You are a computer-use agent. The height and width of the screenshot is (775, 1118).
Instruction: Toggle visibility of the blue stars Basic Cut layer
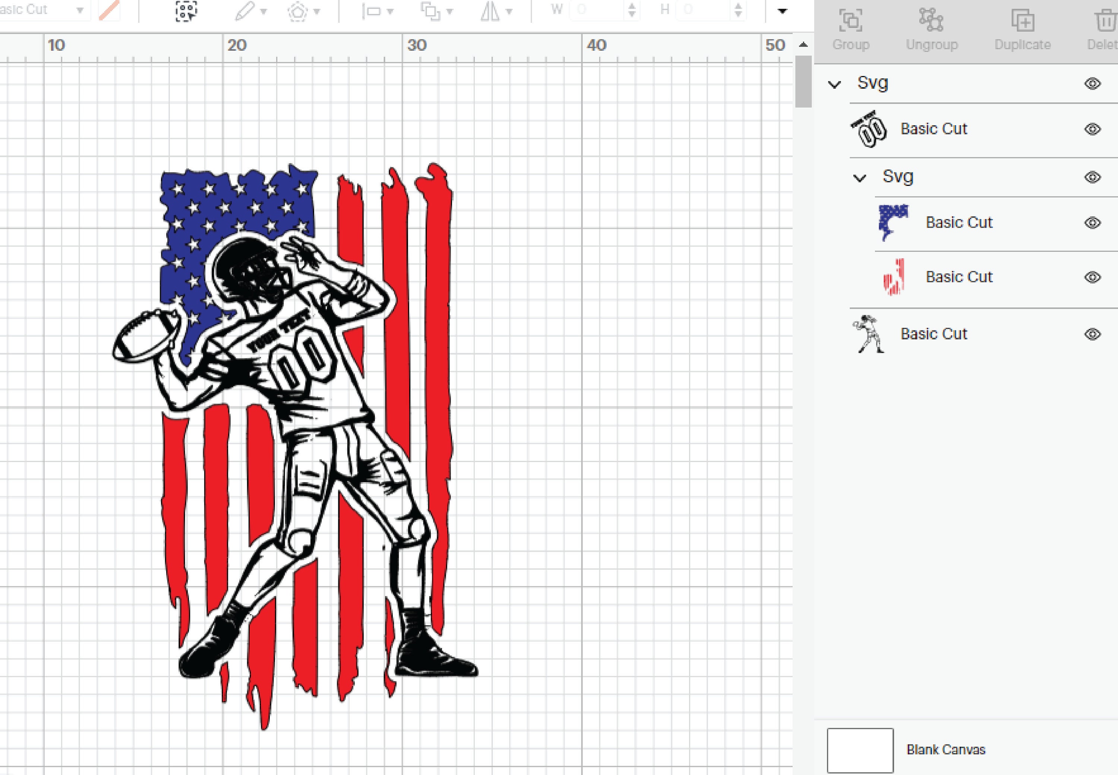click(x=1092, y=222)
